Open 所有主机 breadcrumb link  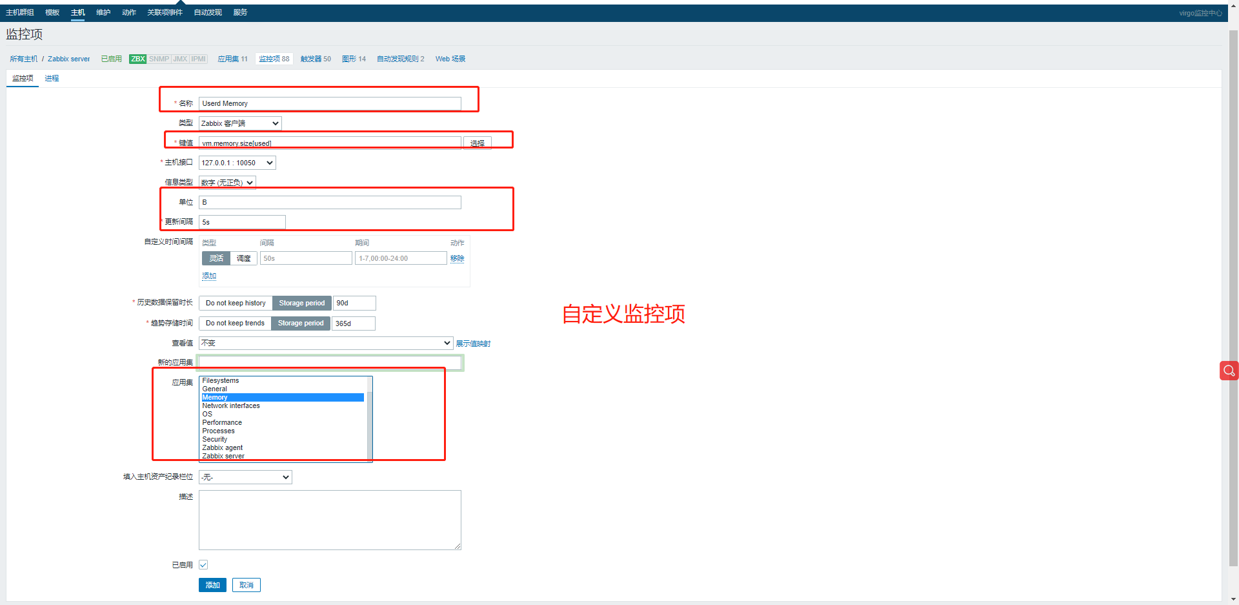click(x=24, y=59)
